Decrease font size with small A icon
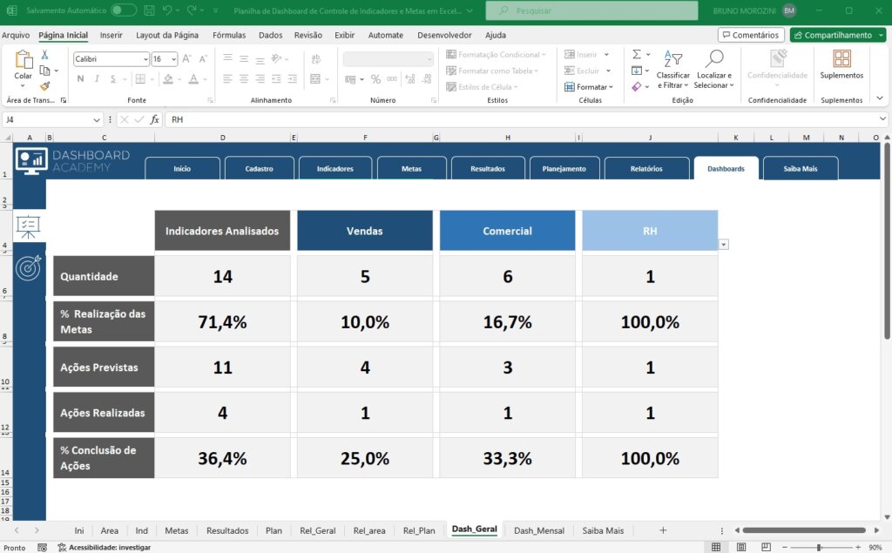Screen dimensions: 892x553 pos(203,58)
